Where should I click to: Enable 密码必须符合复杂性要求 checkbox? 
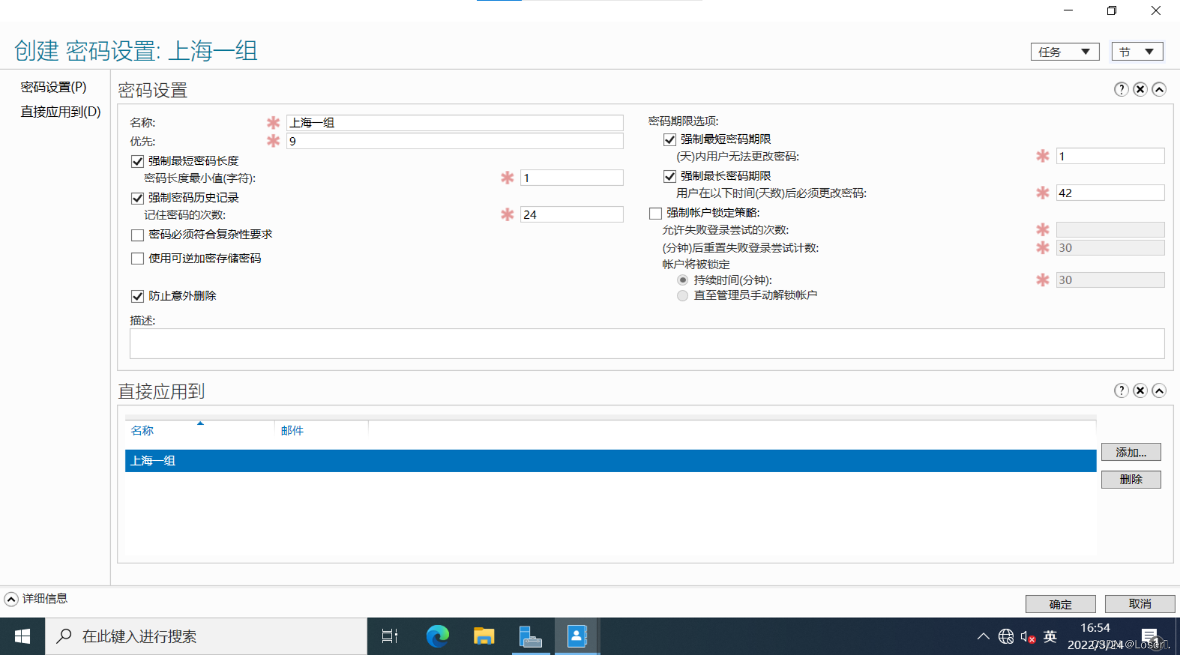click(x=137, y=235)
